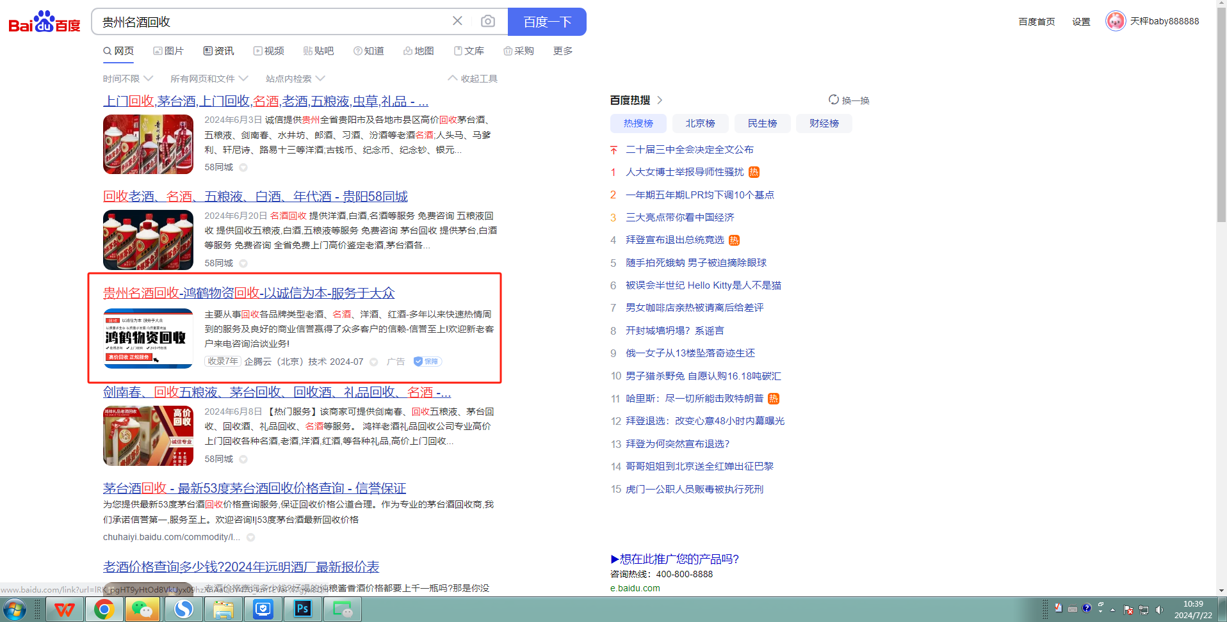The width and height of the screenshot is (1227, 622).
Task: Expand the 站点内检索 dropdown
Action: [x=295, y=79]
